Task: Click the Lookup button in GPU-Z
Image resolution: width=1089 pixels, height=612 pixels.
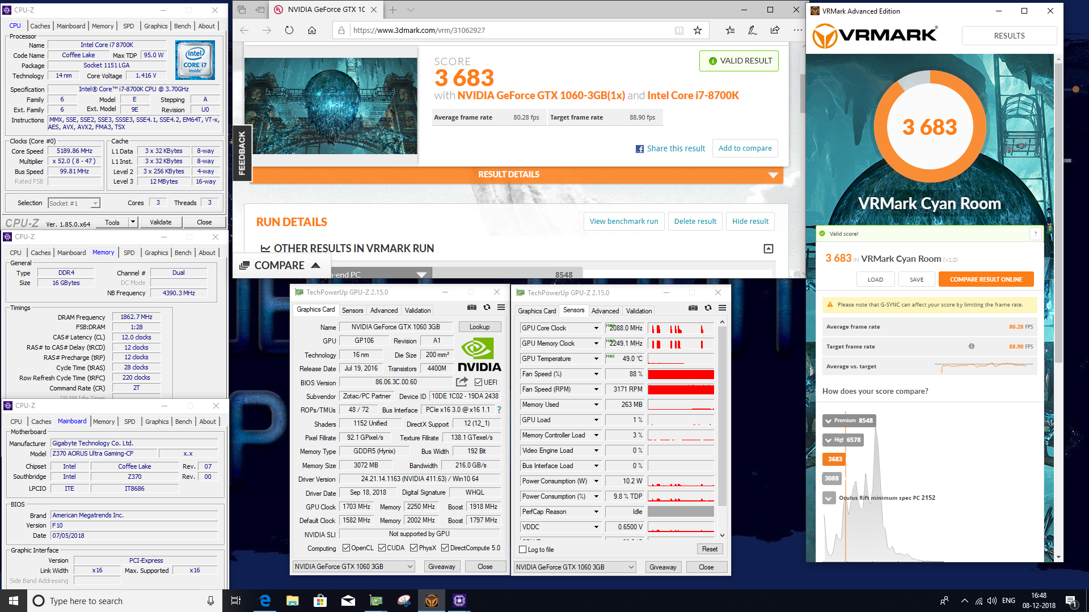Action: pos(479,327)
